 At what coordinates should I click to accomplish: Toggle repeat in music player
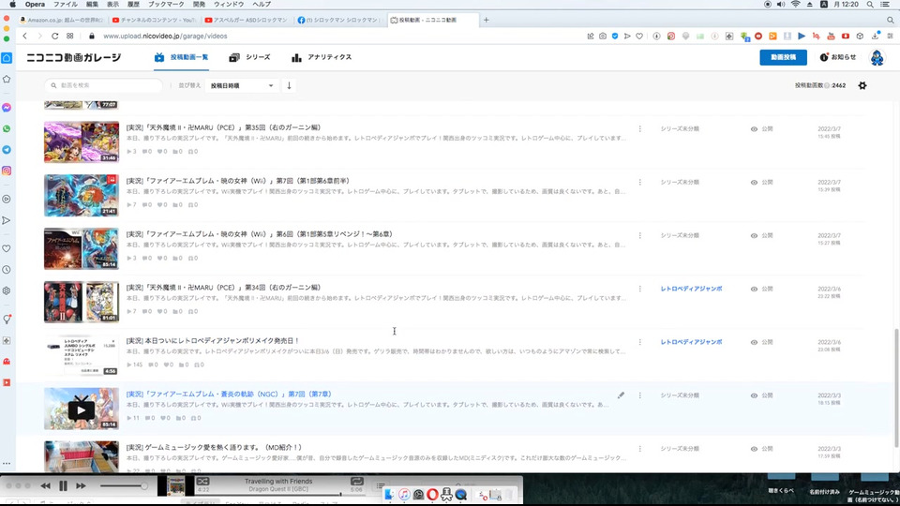pyautogui.click(x=356, y=482)
